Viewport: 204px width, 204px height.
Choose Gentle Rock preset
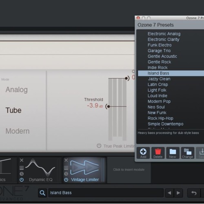coord(160,62)
